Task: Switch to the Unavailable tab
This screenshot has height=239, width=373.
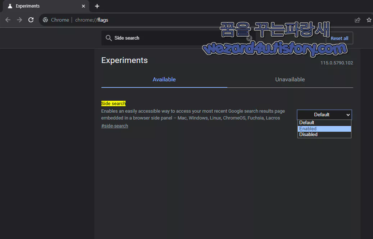Action: click(x=290, y=80)
